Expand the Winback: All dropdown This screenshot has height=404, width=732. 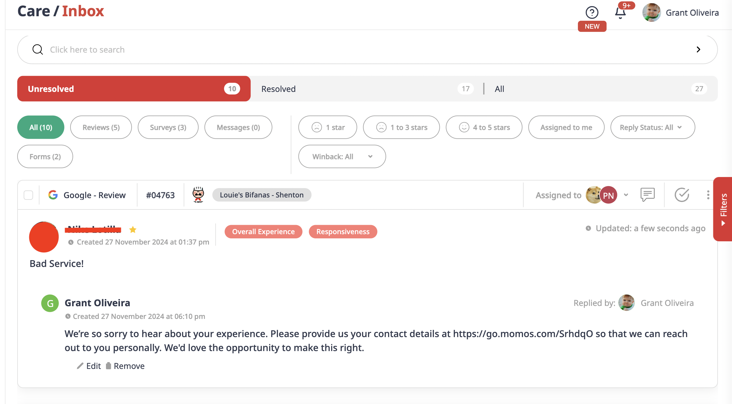pos(342,157)
